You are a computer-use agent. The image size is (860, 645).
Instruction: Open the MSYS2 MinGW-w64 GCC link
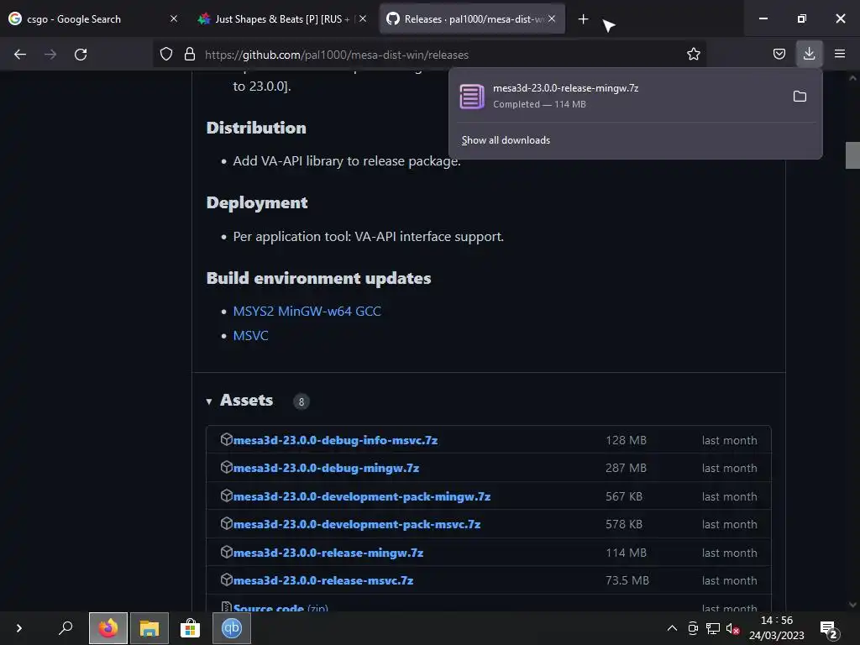click(x=307, y=312)
